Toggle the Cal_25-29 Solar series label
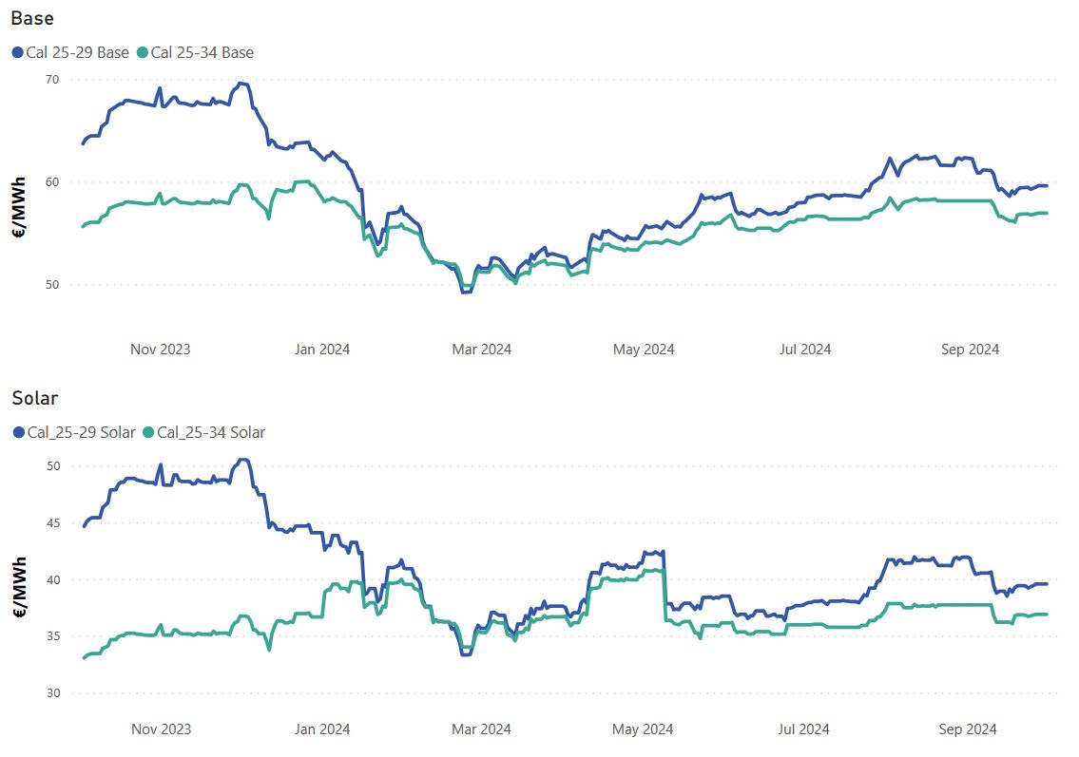This screenshot has height=757, width=1079. point(82,433)
